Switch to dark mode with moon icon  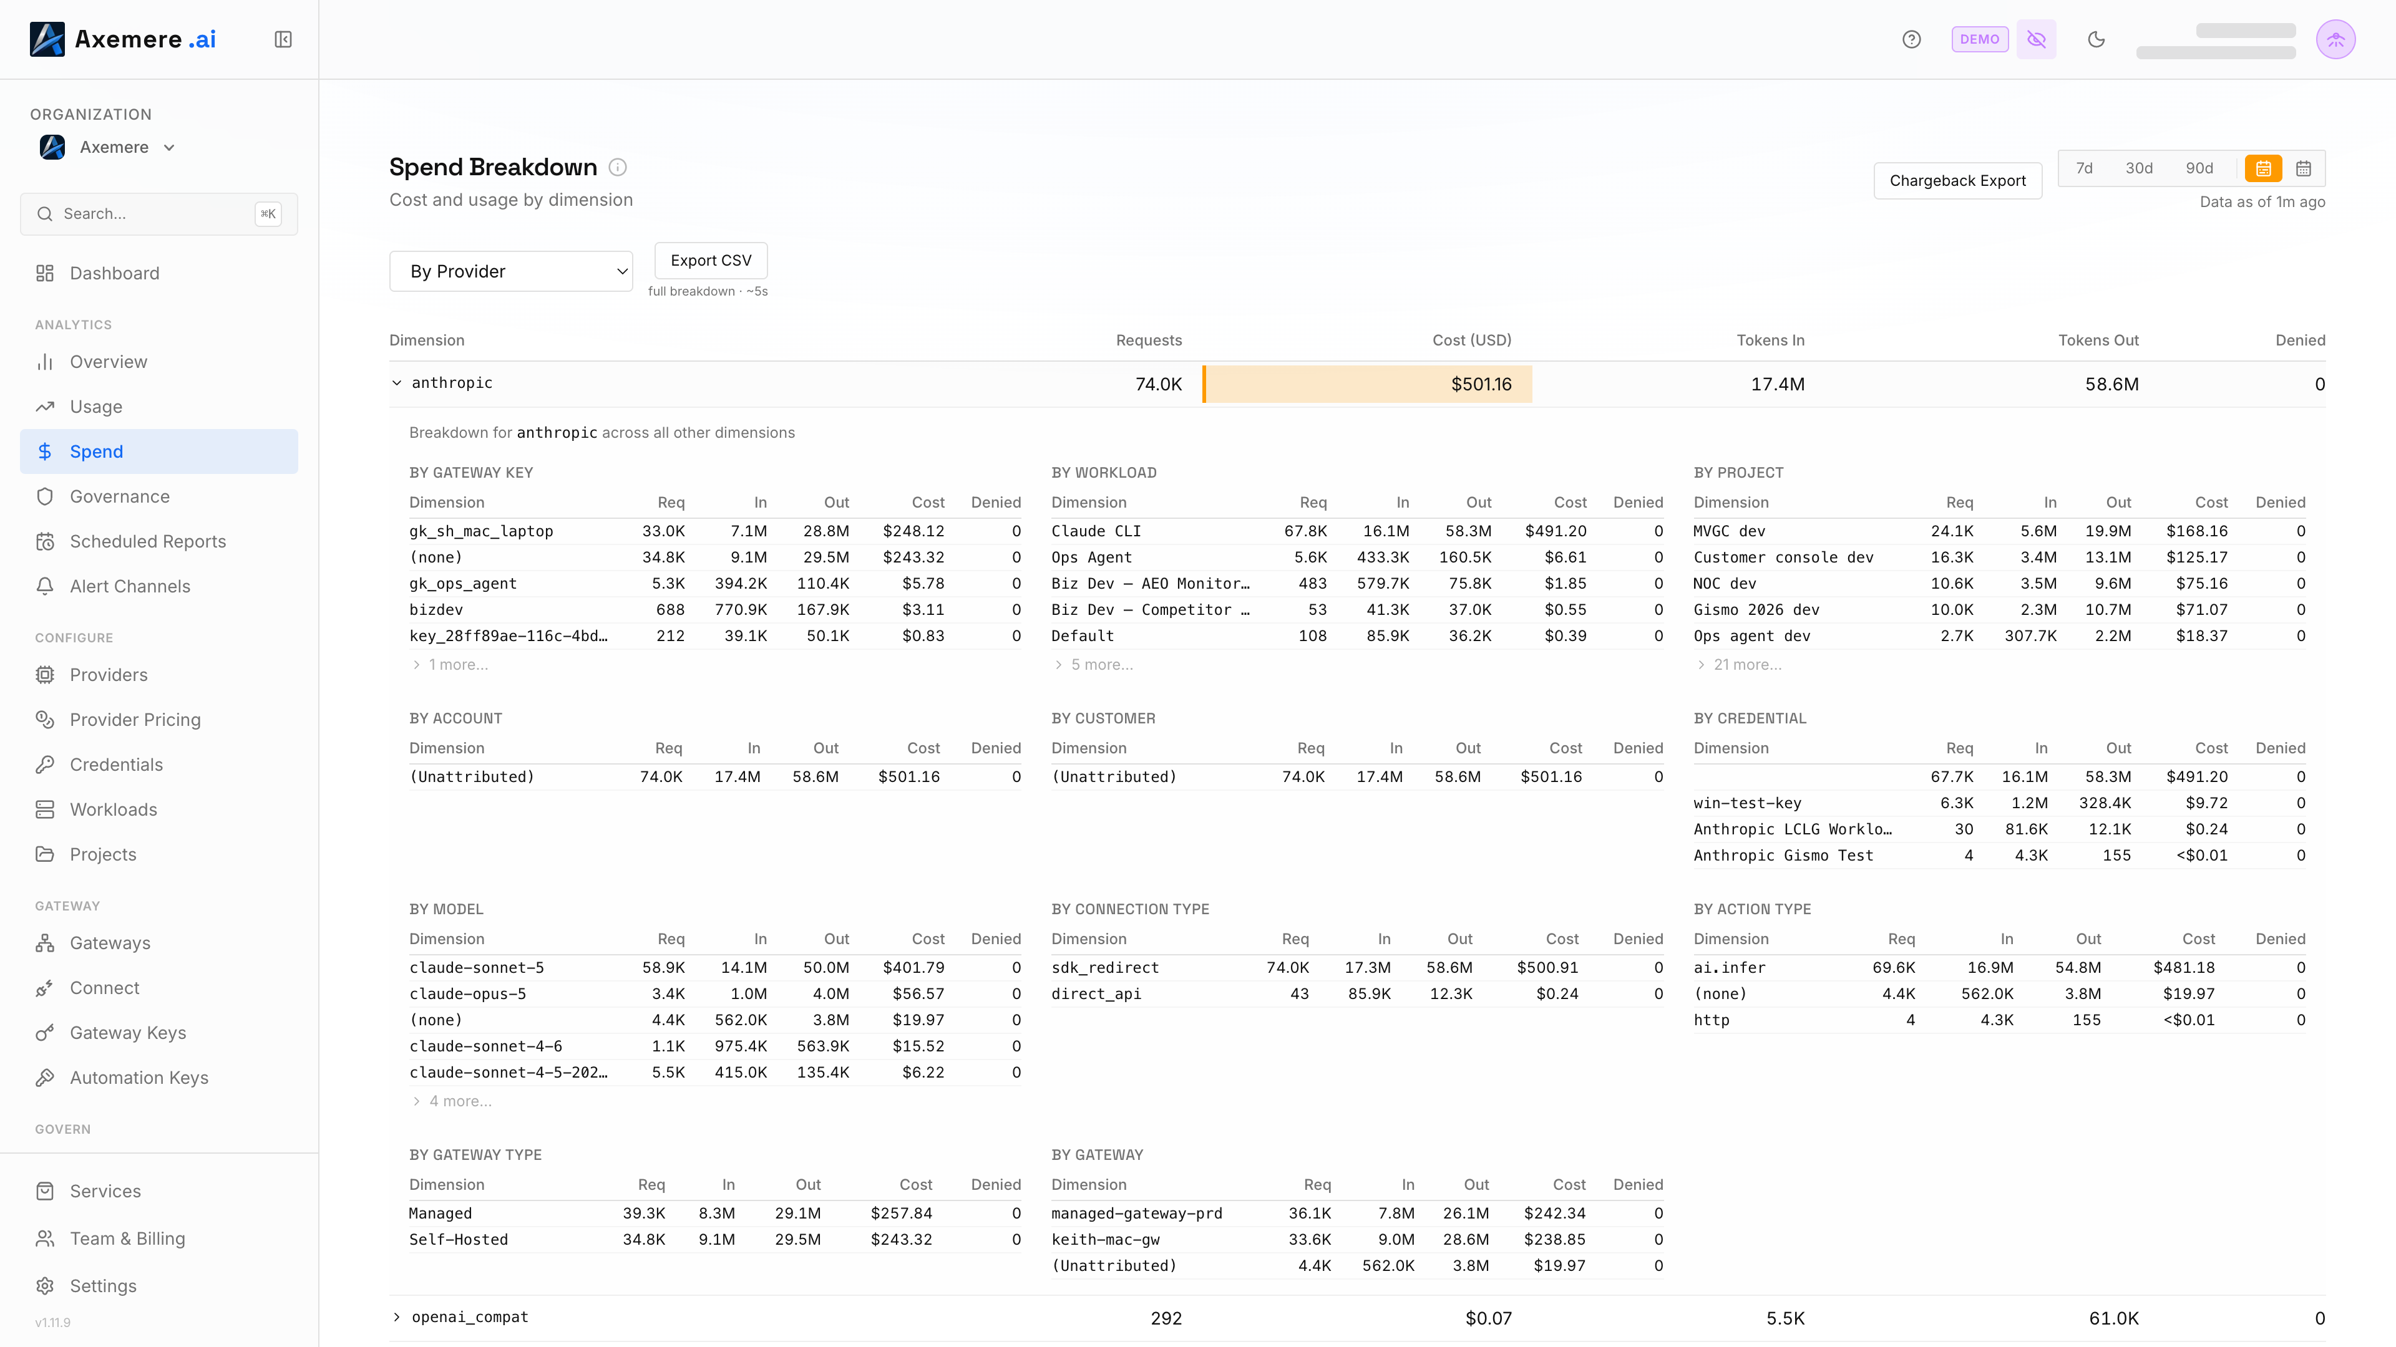point(2096,39)
